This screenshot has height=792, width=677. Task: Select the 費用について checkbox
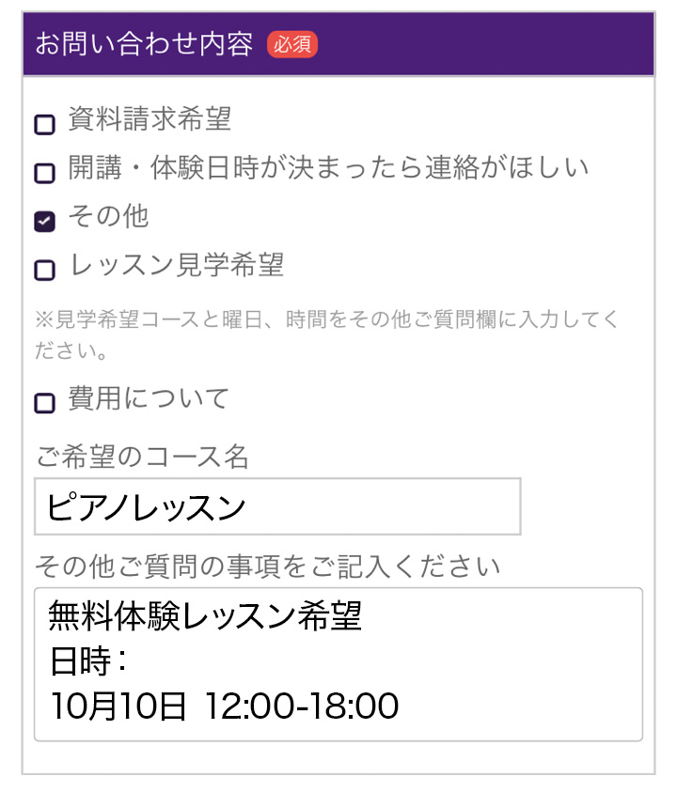pyautogui.click(x=44, y=403)
